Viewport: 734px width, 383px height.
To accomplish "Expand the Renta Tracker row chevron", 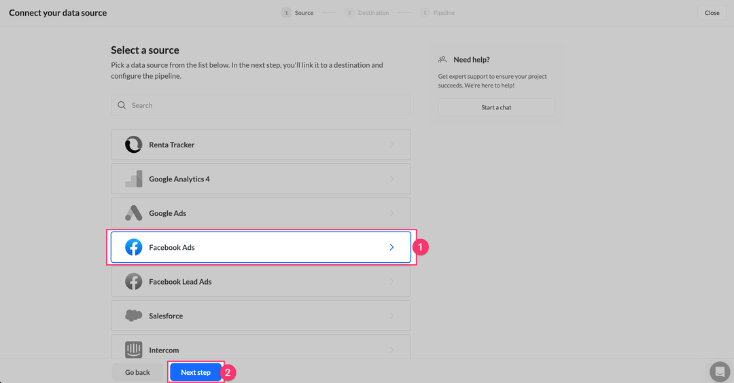I will click(391, 145).
